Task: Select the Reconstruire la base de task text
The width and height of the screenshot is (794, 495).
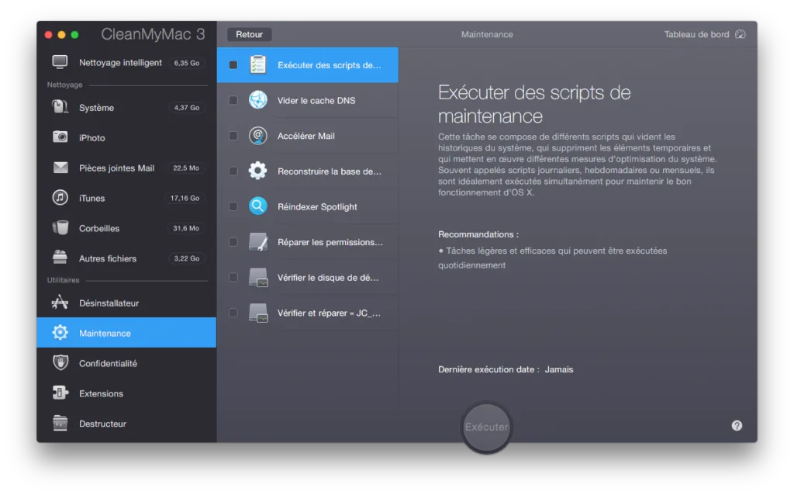Action: point(329,171)
